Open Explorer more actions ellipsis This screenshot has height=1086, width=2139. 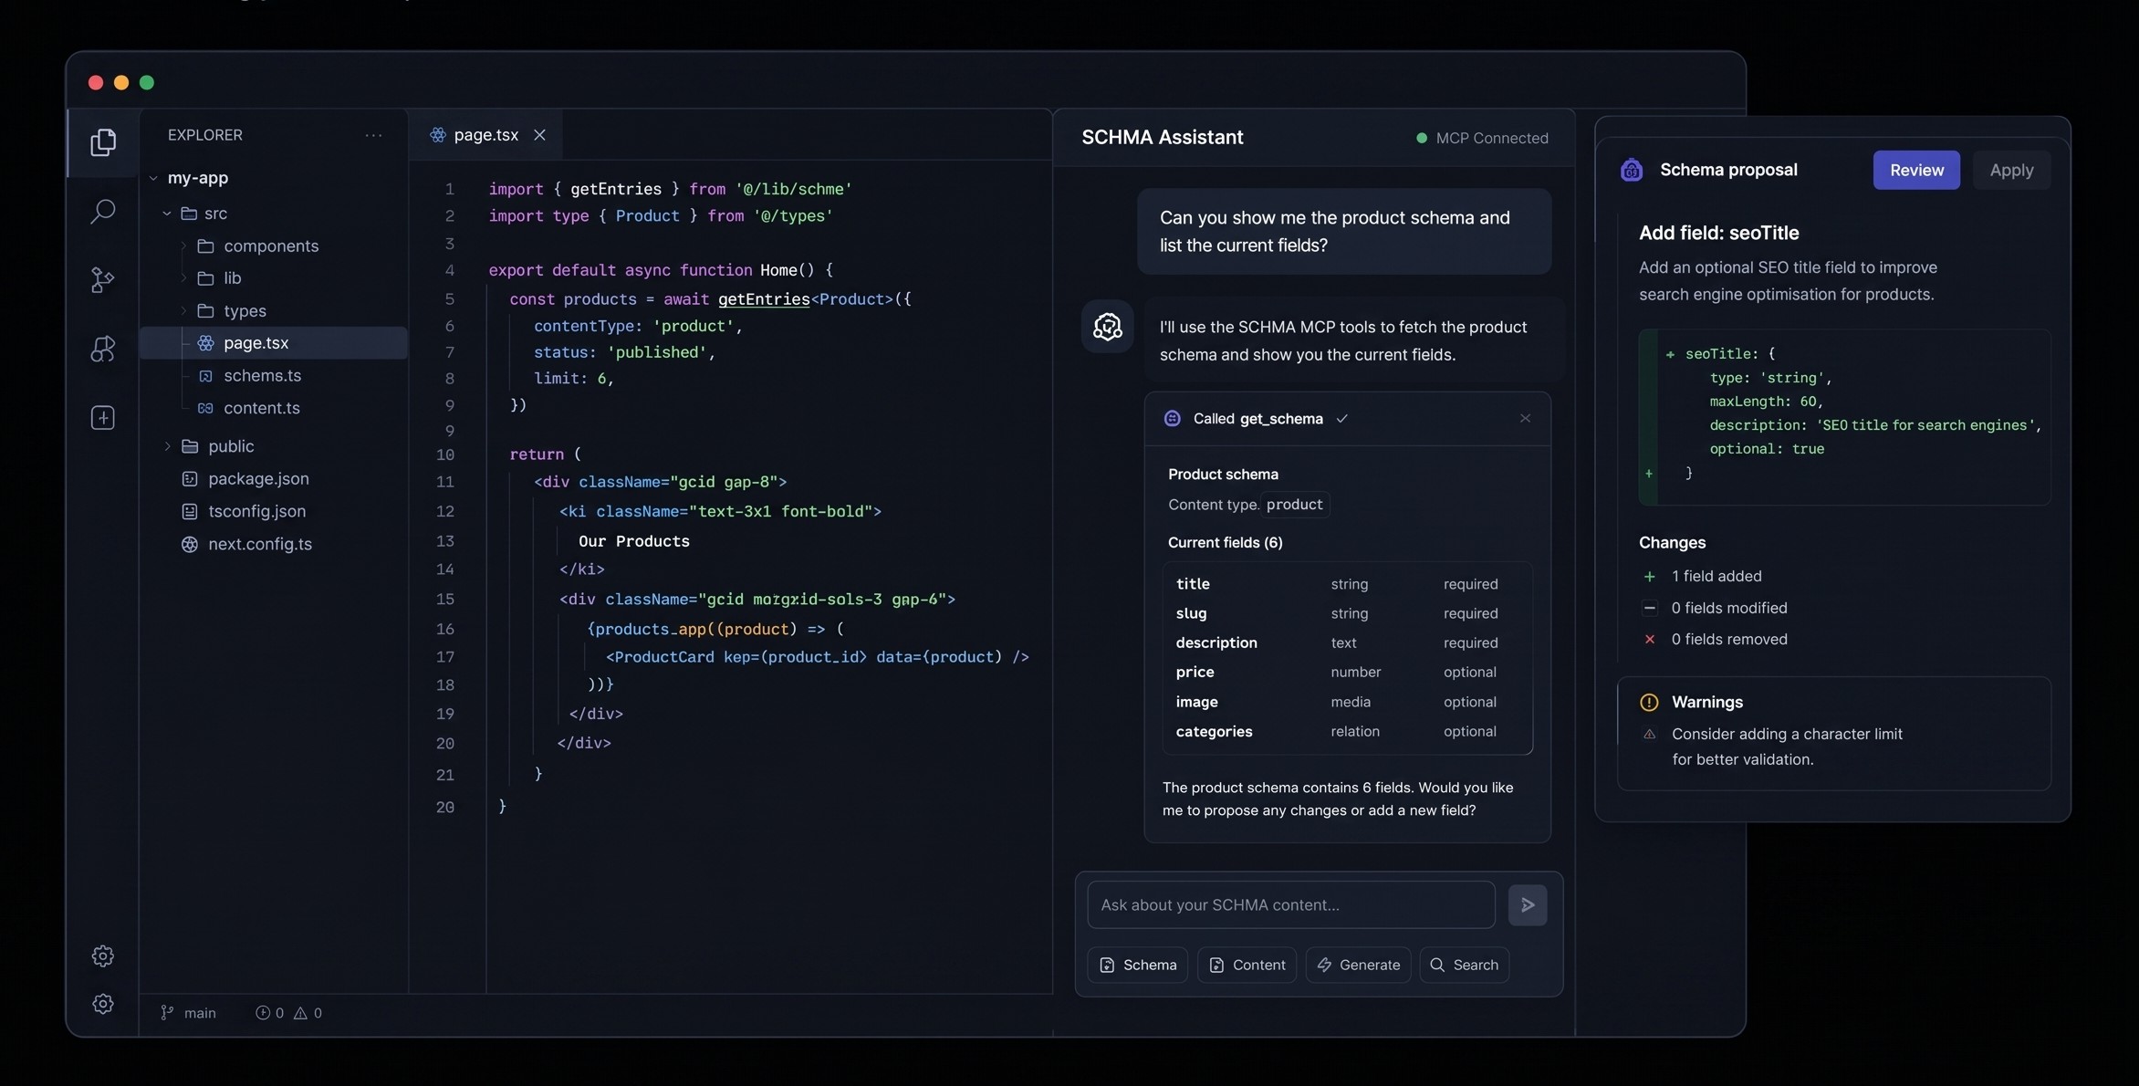click(373, 135)
